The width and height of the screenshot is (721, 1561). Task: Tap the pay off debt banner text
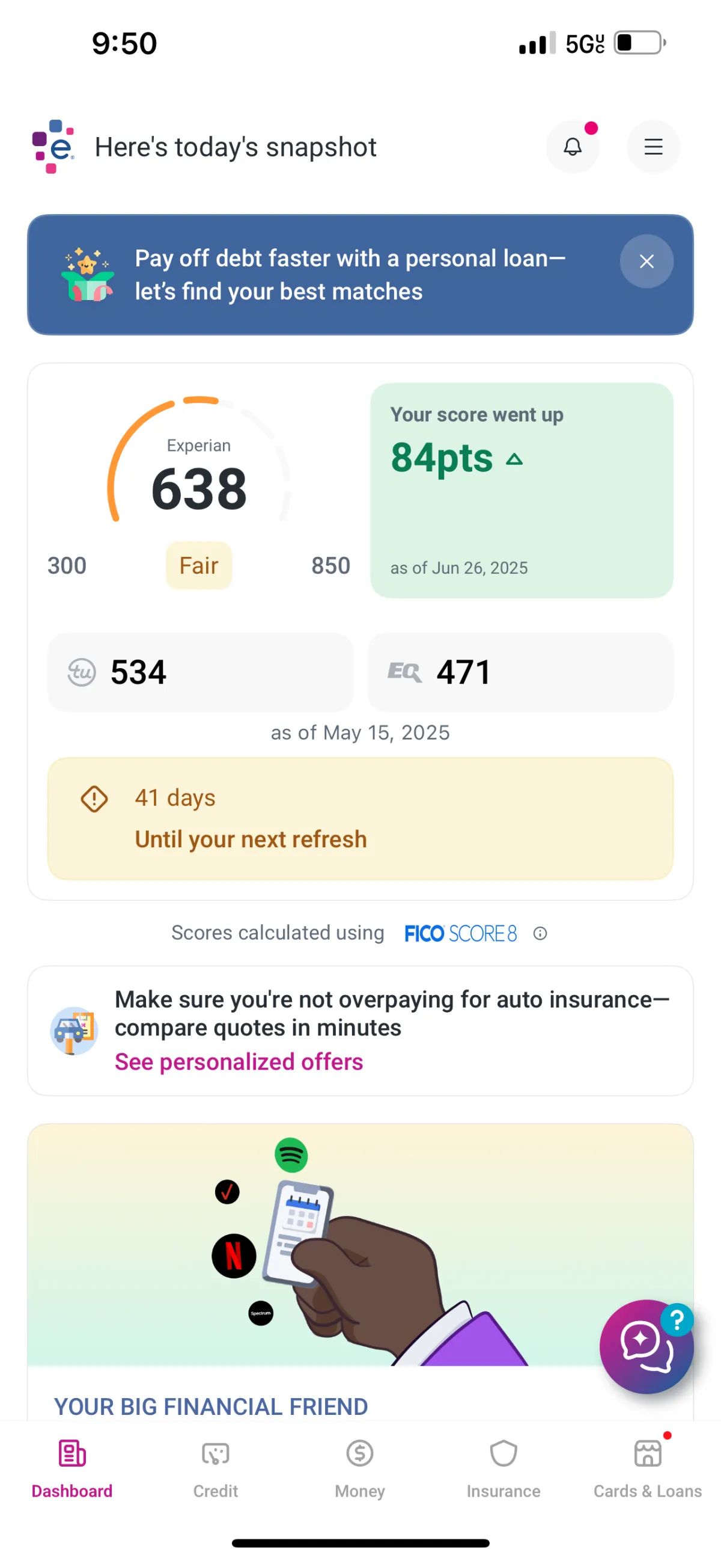point(350,275)
